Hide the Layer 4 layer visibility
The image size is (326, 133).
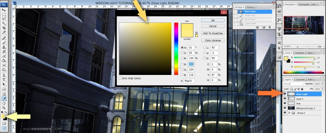pos(285,99)
